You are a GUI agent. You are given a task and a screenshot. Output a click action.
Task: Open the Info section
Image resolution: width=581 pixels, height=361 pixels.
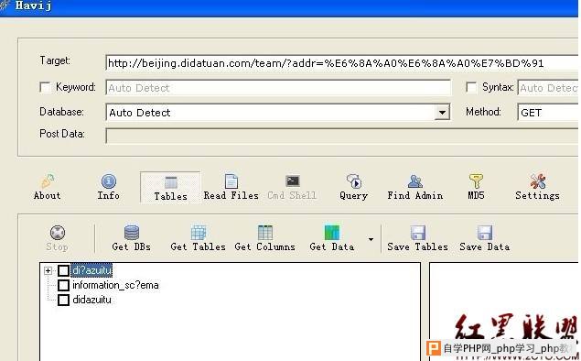pyautogui.click(x=108, y=187)
